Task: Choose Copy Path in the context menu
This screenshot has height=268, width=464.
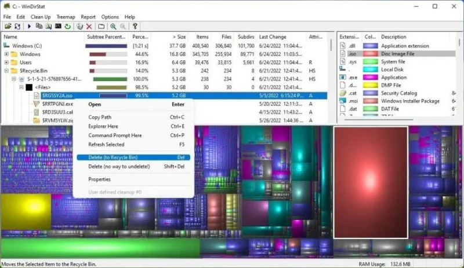Action: click(x=133, y=117)
